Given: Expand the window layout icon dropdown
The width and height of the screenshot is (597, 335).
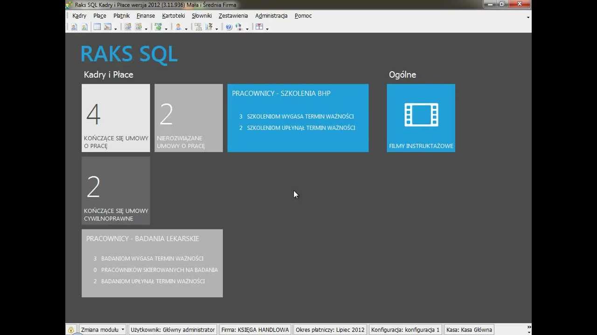Looking at the screenshot, I should coord(267,29).
